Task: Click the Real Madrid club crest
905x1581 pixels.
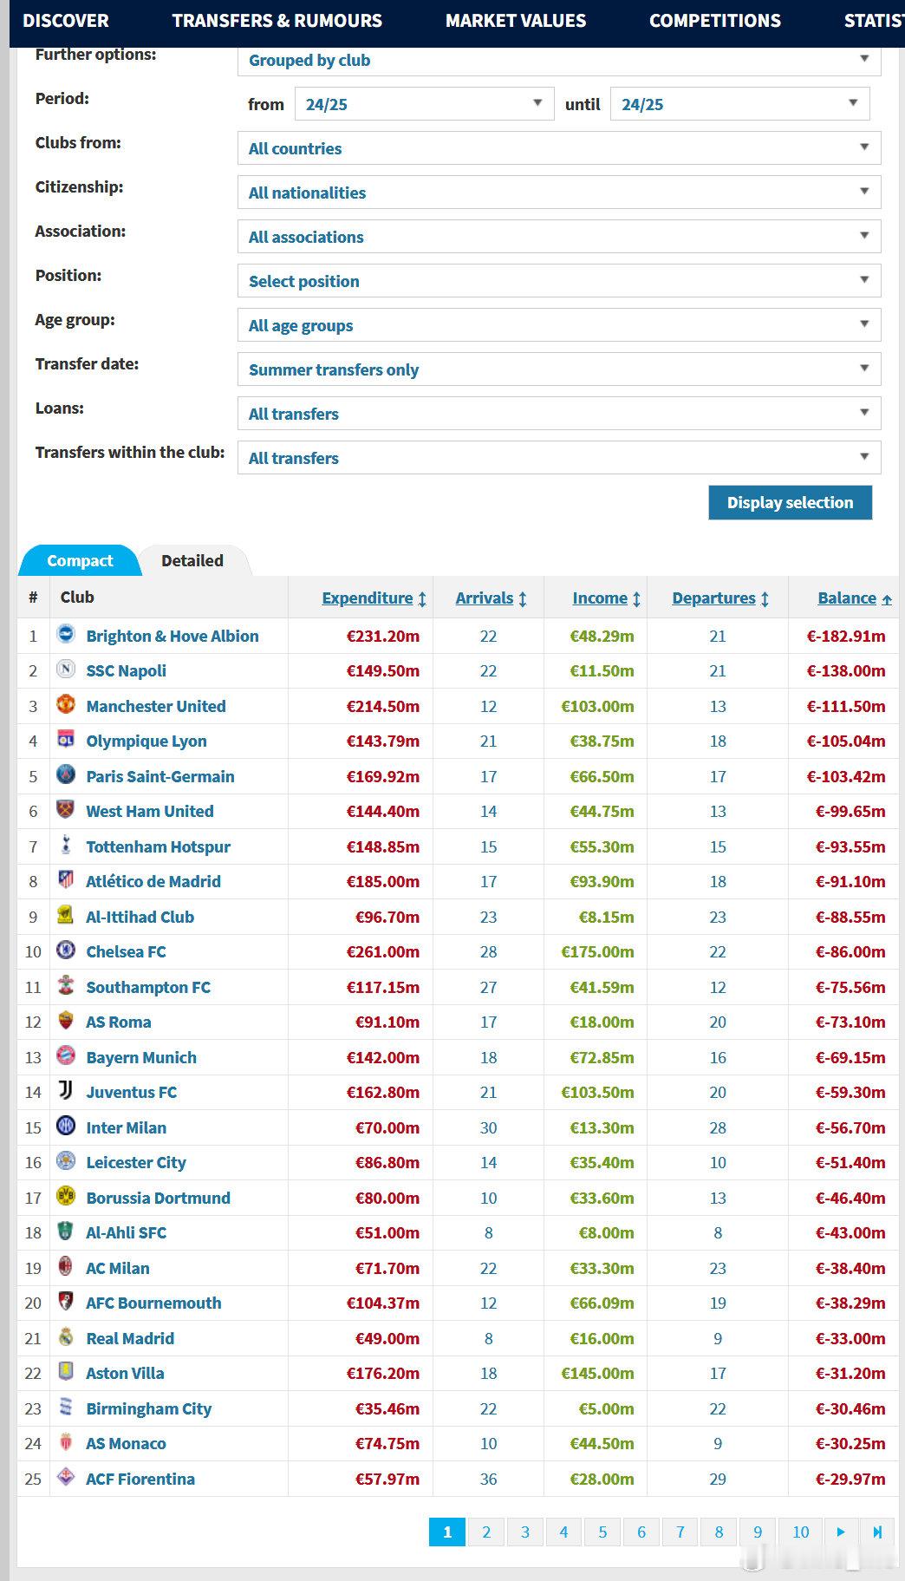Action: coord(66,1336)
